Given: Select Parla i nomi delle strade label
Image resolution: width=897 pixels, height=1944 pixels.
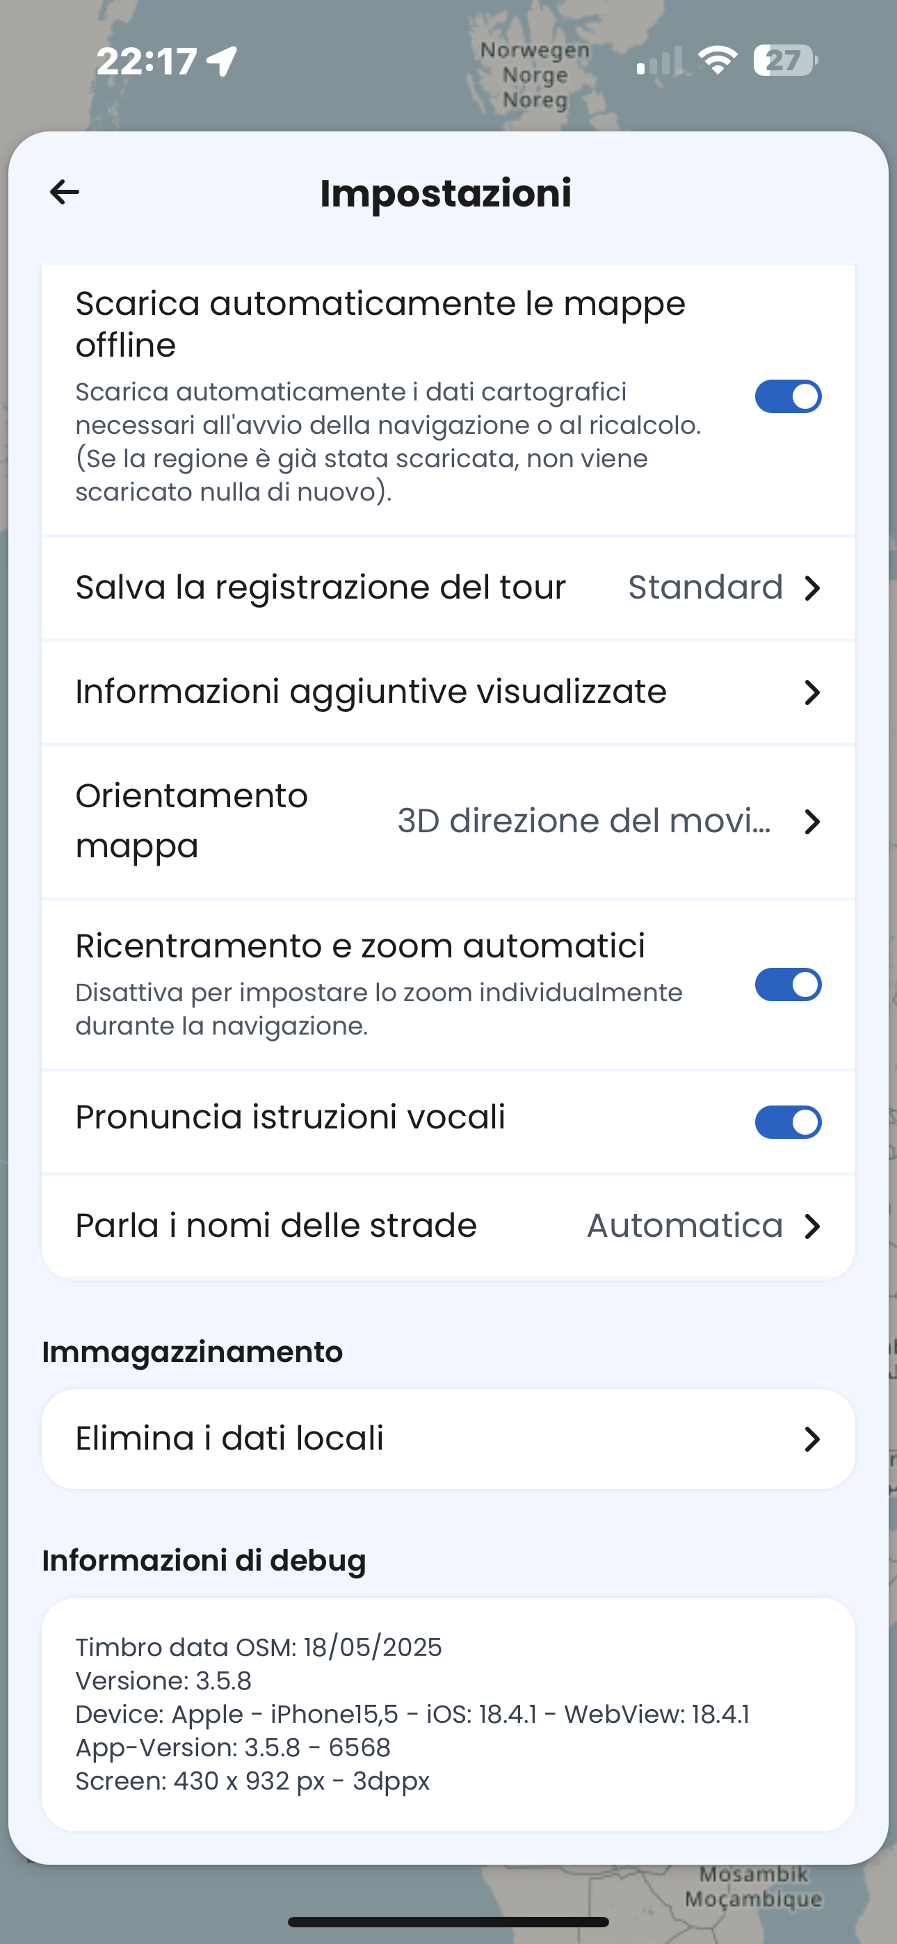Looking at the screenshot, I should coord(276,1226).
